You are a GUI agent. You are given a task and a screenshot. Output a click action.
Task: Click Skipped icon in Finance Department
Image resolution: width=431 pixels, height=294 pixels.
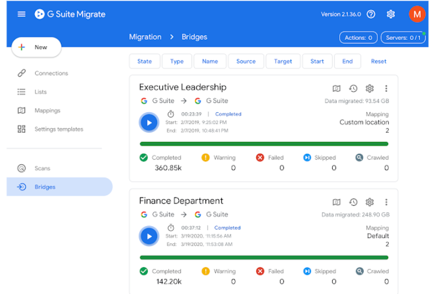[x=307, y=271]
